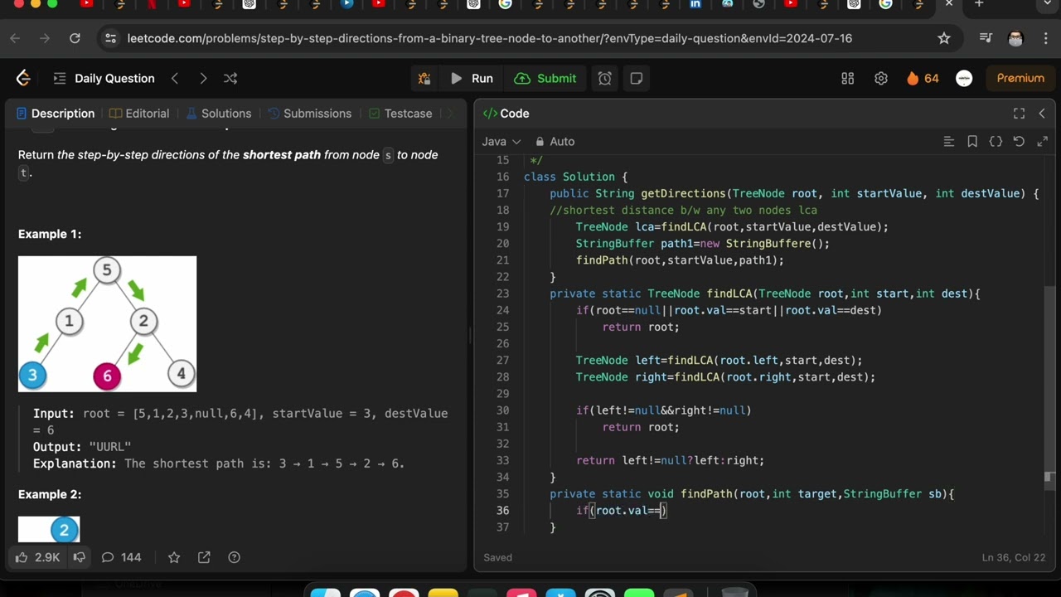Image resolution: width=1061 pixels, height=597 pixels.
Task: Share the problem link icon
Action: point(204,557)
